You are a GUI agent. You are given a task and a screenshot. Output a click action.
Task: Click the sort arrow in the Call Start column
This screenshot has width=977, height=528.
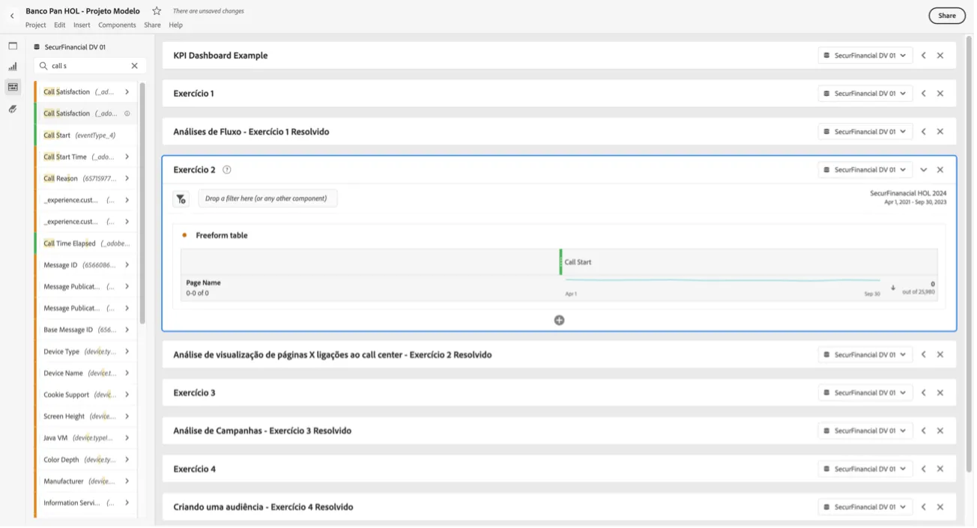point(893,288)
